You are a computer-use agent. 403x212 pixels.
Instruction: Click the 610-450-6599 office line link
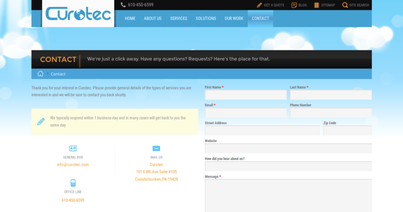[x=73, y=200]
